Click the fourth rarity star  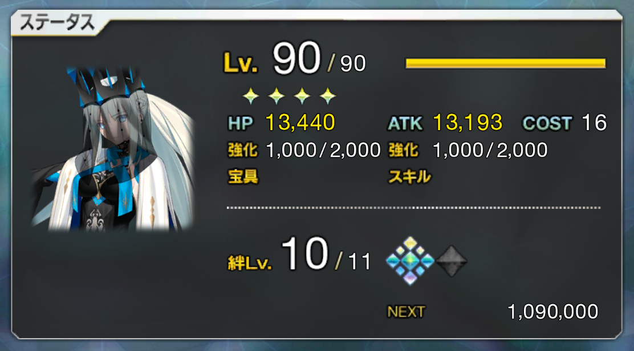click(327, 96)
